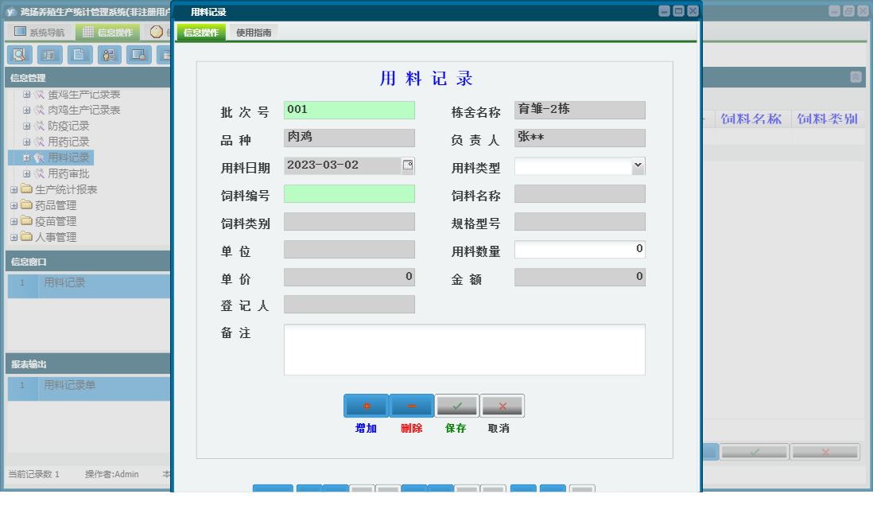The height and width of the screenshot is (521, 873).
Task: Click the 增加 plus icon to add record
Action: 365,406
